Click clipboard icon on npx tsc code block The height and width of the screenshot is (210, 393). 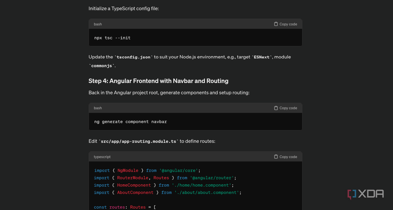276,24
